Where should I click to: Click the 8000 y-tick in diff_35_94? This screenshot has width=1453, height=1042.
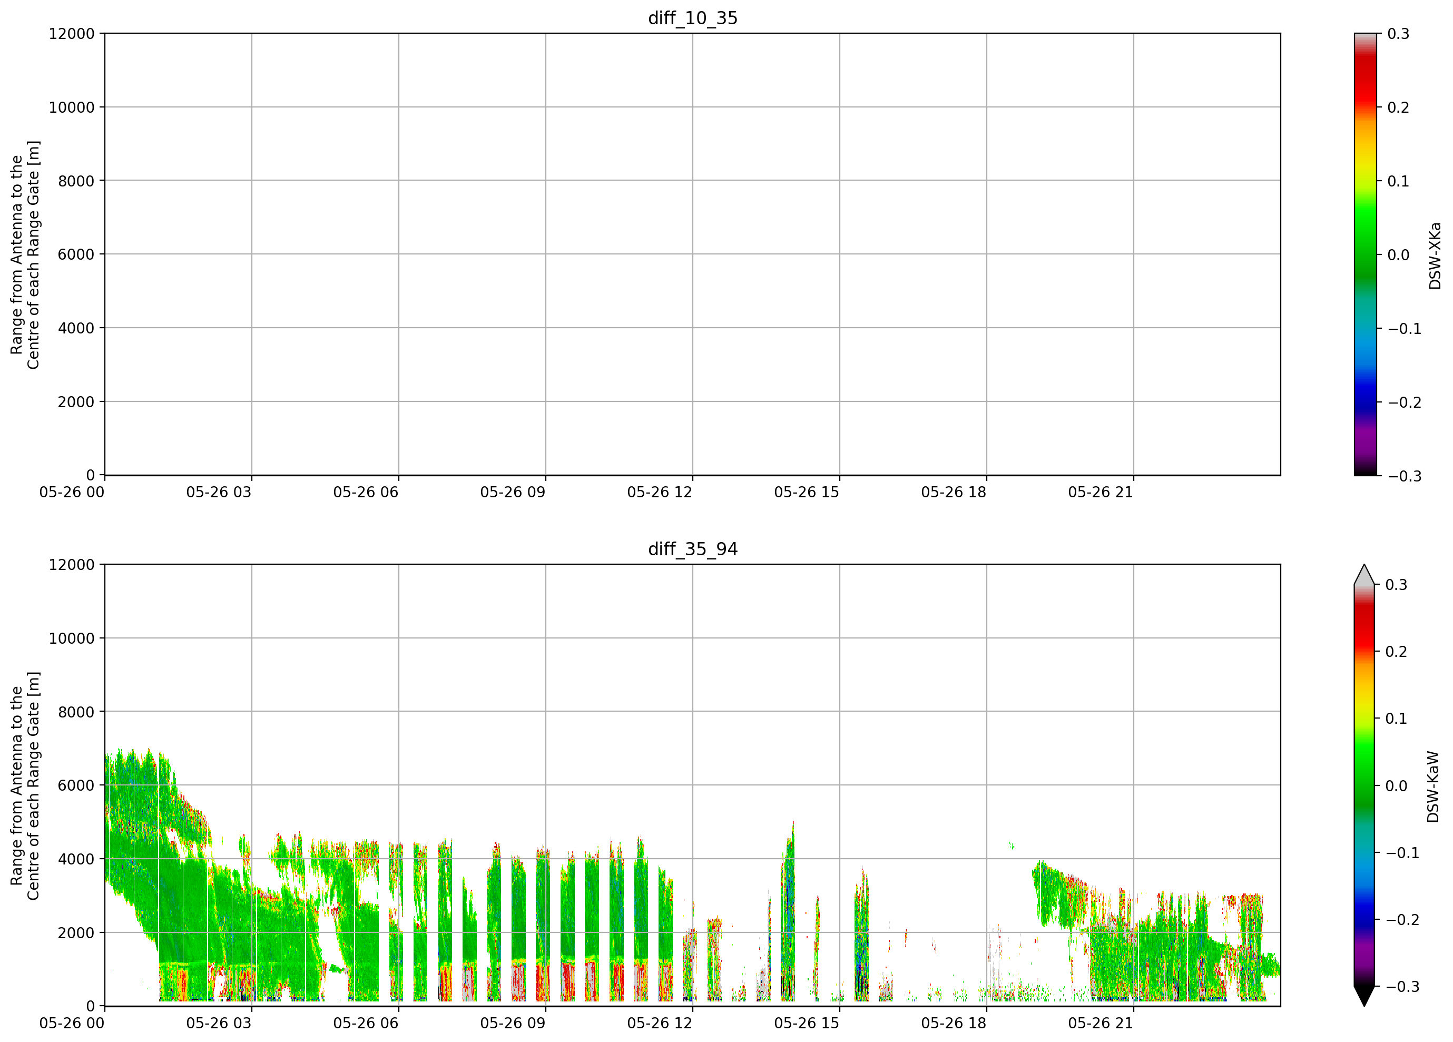tap(76, 712)
